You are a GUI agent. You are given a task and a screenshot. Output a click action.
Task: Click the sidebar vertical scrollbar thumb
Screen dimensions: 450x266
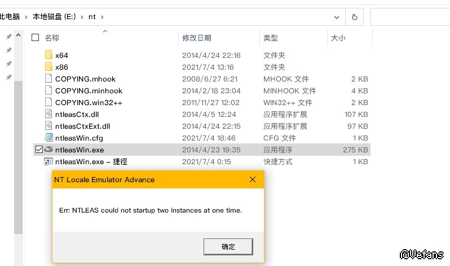click(19, 157)
